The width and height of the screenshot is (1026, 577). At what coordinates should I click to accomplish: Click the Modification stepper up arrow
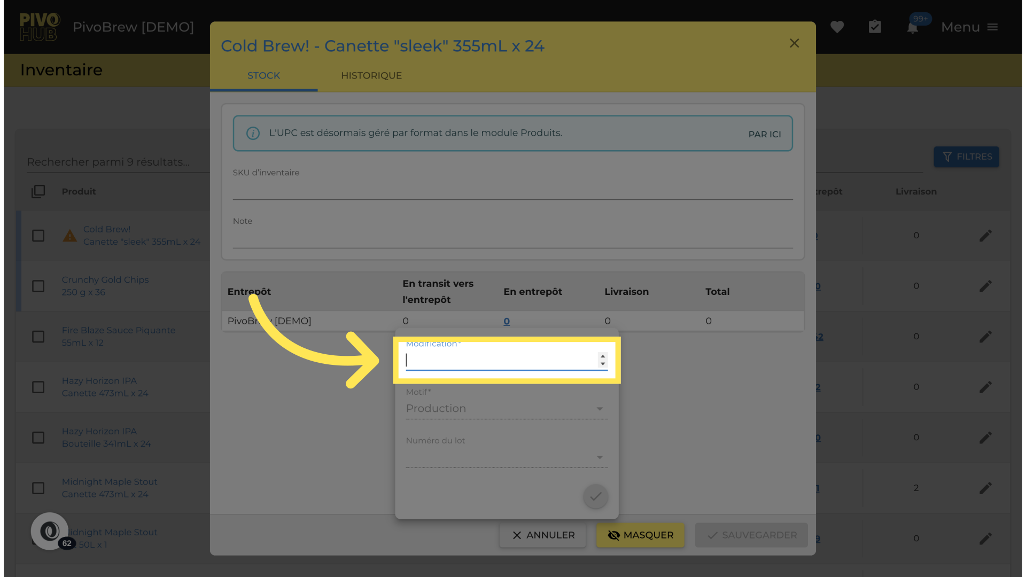coord(603,356)
